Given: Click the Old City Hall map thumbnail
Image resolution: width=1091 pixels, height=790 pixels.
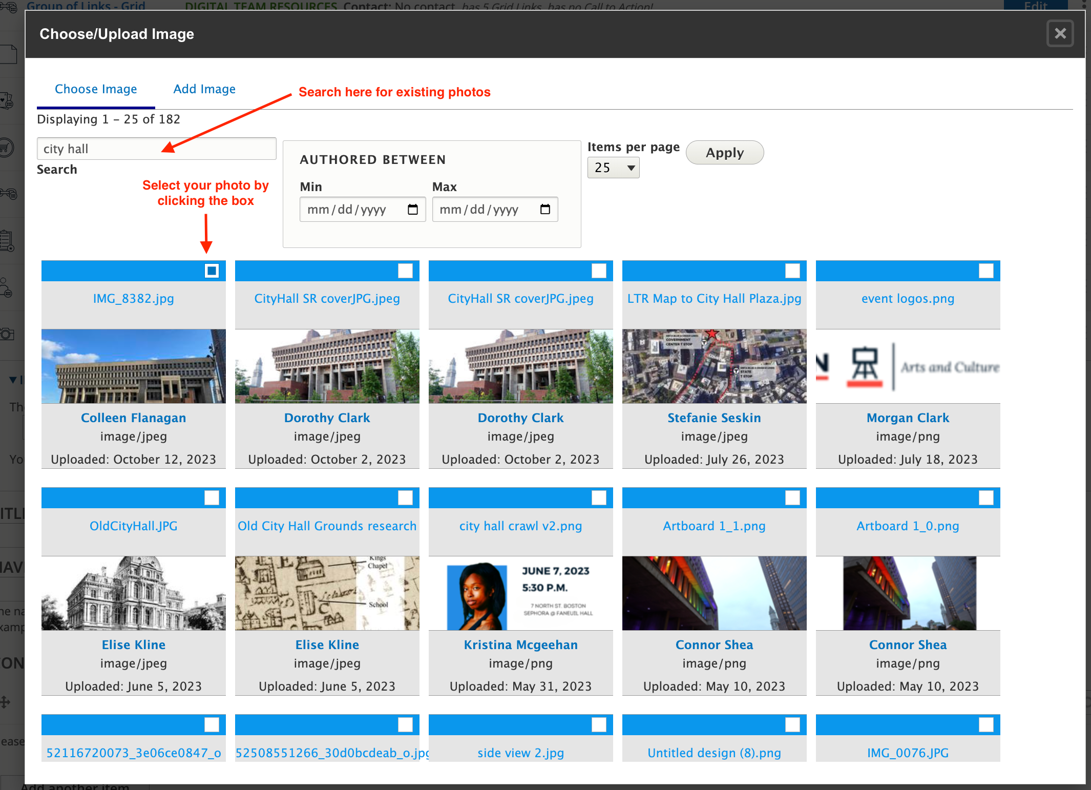Looking at the screenshot, I should tap(327, 593).
